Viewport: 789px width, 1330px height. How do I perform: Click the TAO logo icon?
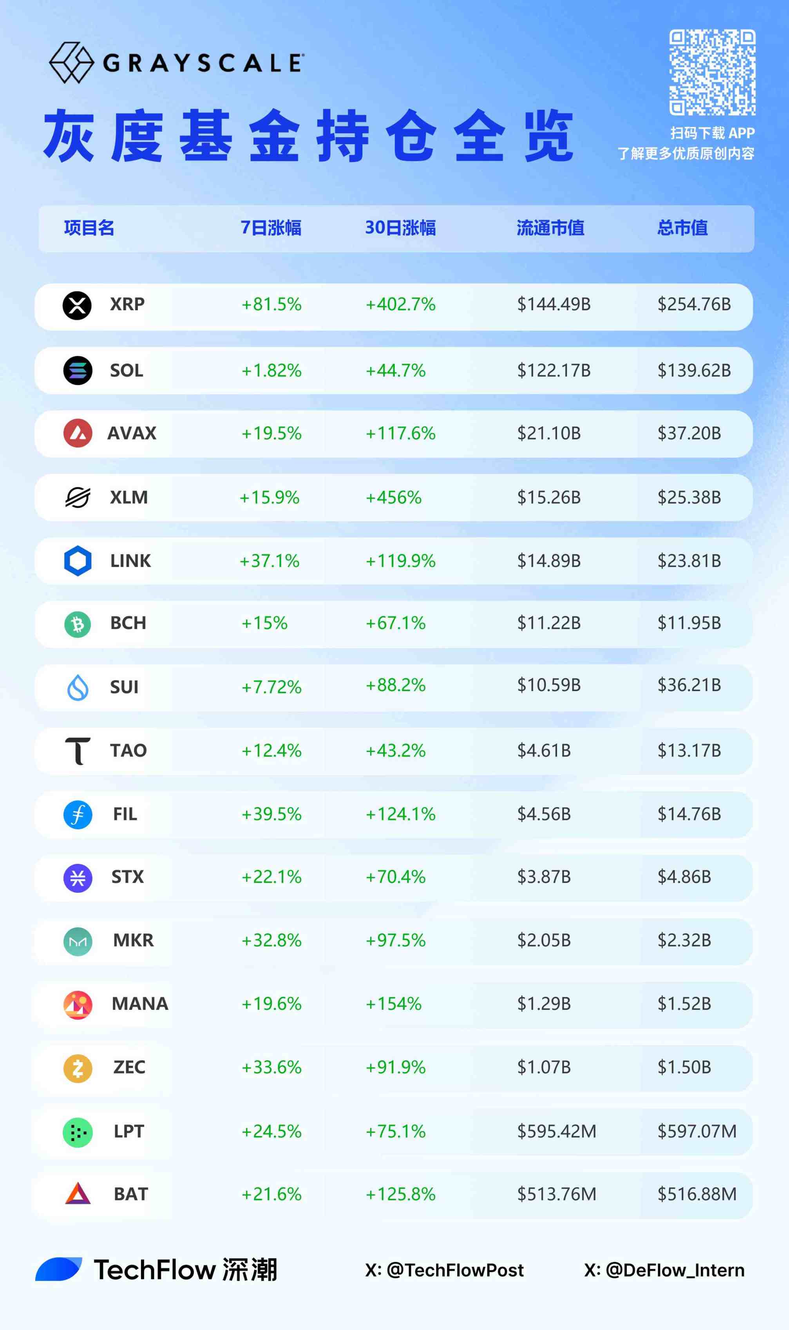pos(78,751)
